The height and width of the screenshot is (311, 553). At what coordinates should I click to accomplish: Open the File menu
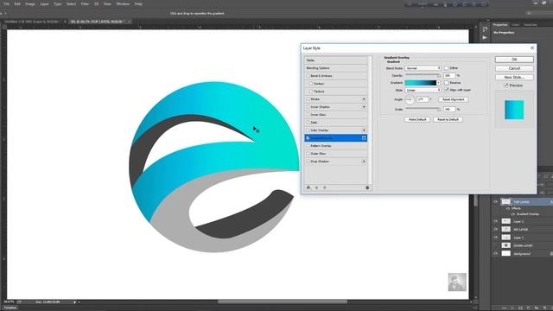tap(6, 3)
